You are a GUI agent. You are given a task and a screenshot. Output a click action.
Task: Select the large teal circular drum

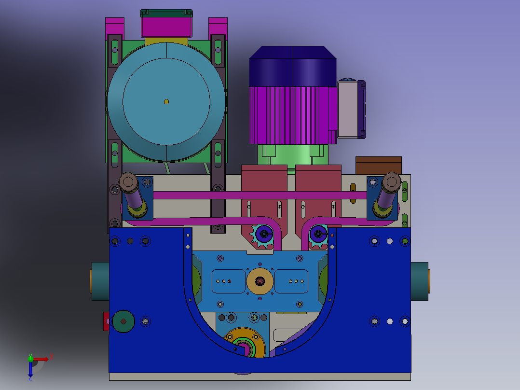pyautogui.click(x=166, y=101)
